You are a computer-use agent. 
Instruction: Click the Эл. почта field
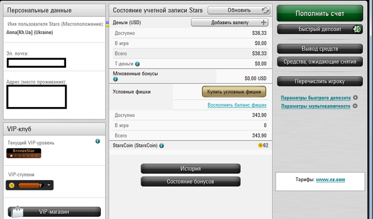tap(36, 63)
